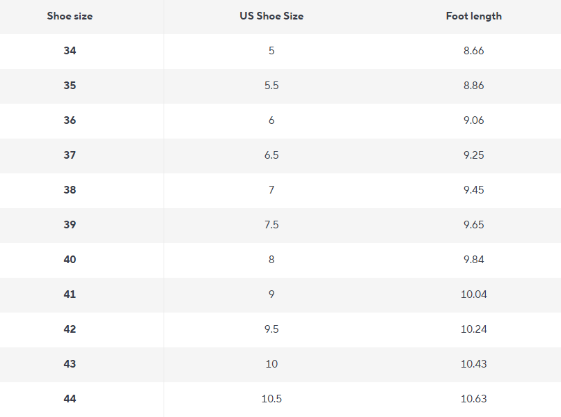Image resolution: width=561 pixels, height=417 pixels.
Task: Select the foot length value 8.66
Action: 473,51
